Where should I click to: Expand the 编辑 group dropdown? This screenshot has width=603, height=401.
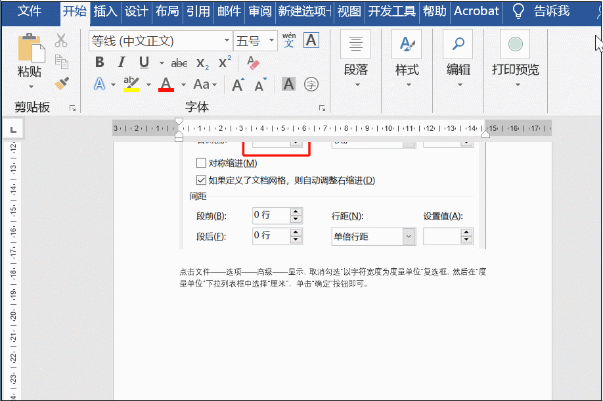pos(460,85)
